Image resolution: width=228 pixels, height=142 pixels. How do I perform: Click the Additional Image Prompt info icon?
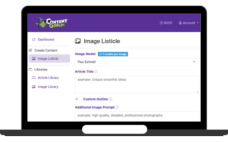(x=117, y=107)
